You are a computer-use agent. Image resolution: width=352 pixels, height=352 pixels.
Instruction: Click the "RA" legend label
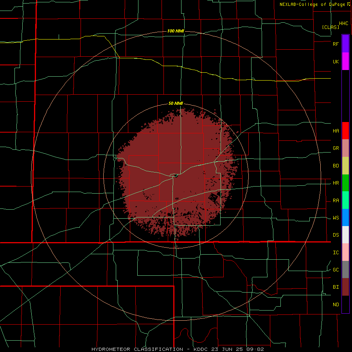coord(336,201)
